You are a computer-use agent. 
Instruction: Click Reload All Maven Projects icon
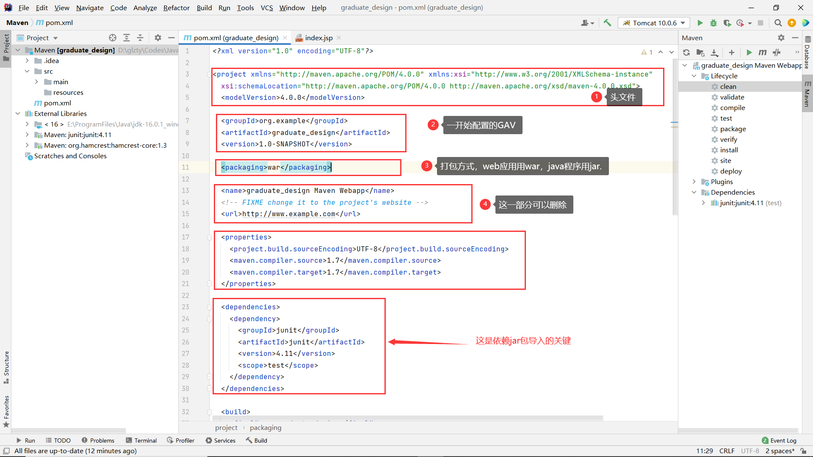click(x=686, y=52)
